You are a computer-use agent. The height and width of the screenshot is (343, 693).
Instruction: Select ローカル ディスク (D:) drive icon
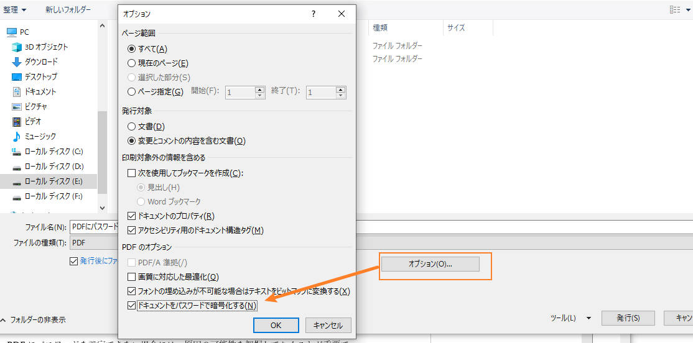17,167
